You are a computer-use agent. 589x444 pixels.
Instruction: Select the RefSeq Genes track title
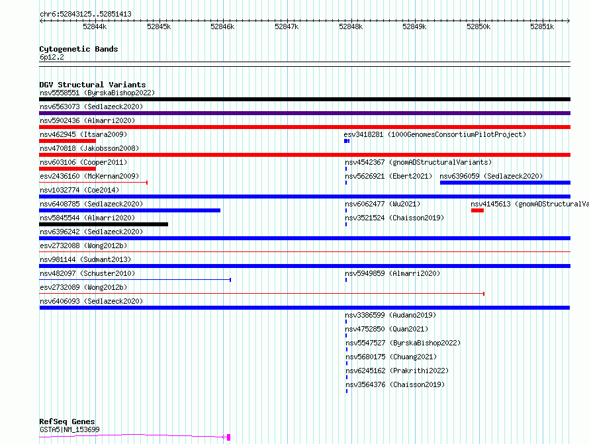67,422
